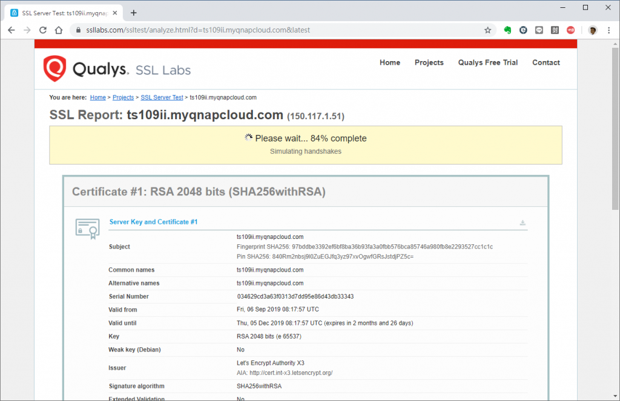Viewport: 620px width, 401px height.
Task: Click the 'Please wait... 84% complete' progress text
Action: [x=311, y=139]
